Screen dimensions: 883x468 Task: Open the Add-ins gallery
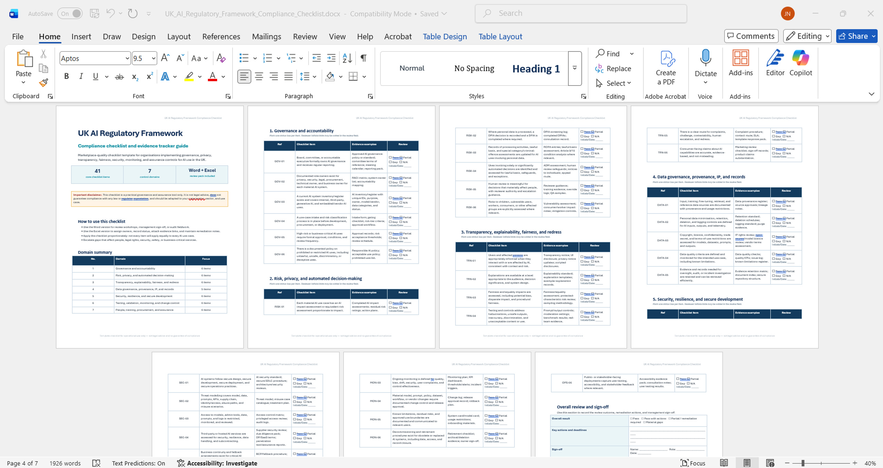tap(741, 63)
